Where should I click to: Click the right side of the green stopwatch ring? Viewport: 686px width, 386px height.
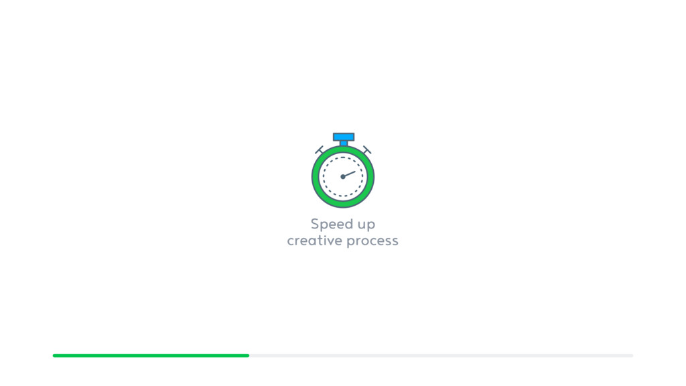pos(370,177)
